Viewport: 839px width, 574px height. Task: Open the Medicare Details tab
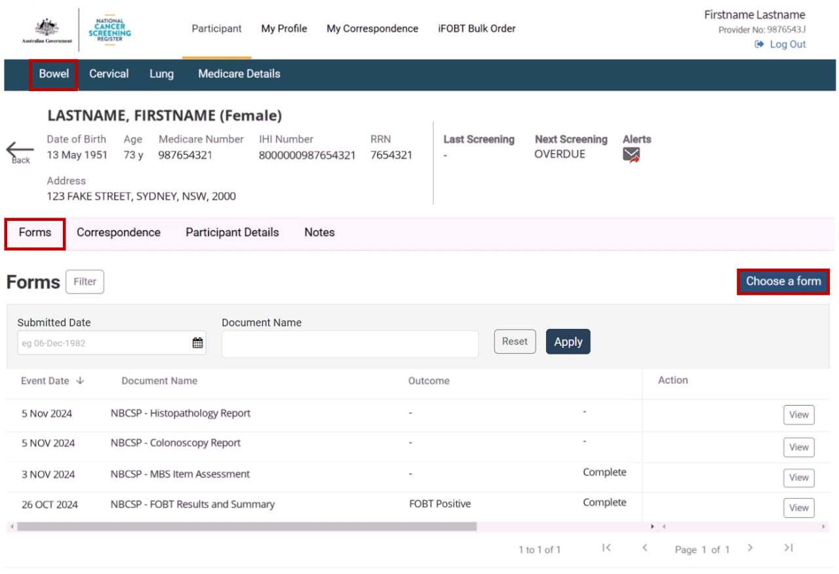(x=239, y=74)
